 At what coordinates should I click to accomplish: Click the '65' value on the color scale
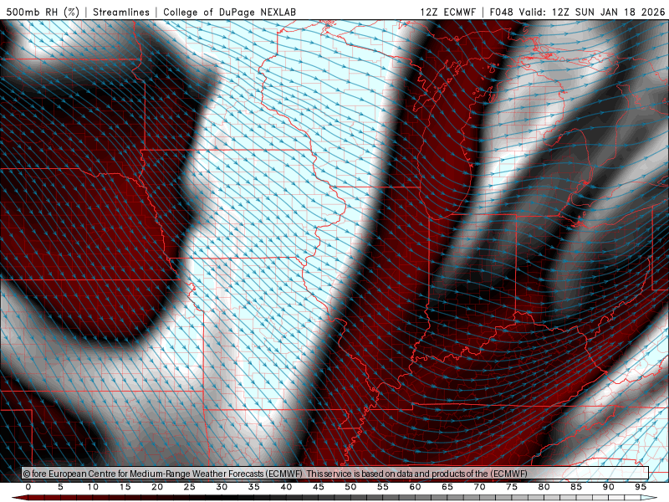[447, 487]
